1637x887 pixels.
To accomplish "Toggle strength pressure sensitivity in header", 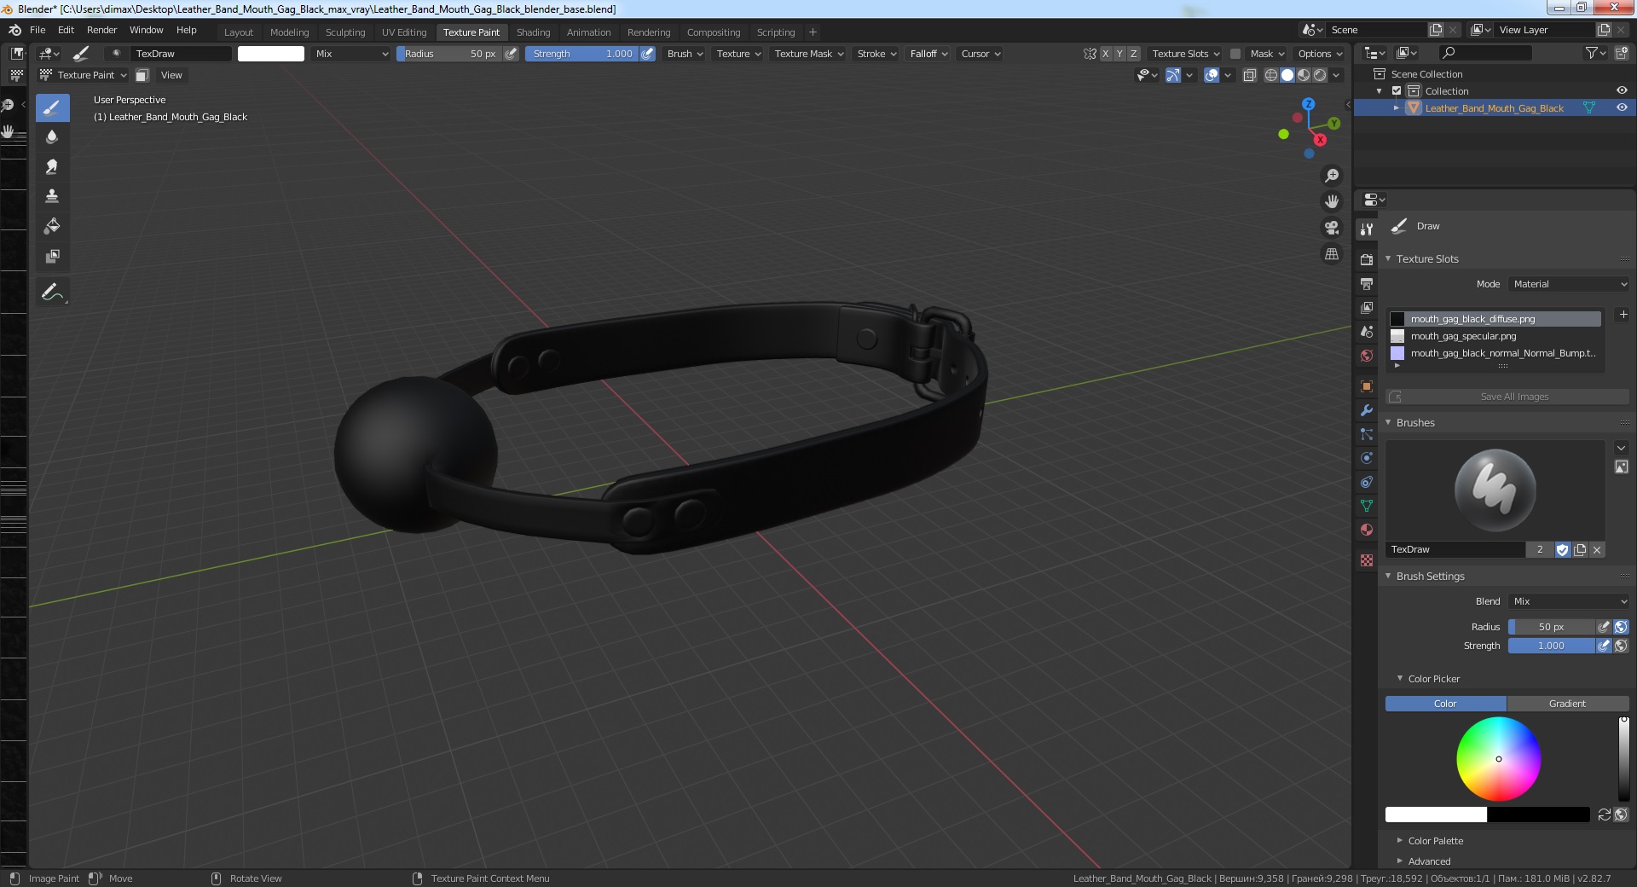I will tap(647, 54).
